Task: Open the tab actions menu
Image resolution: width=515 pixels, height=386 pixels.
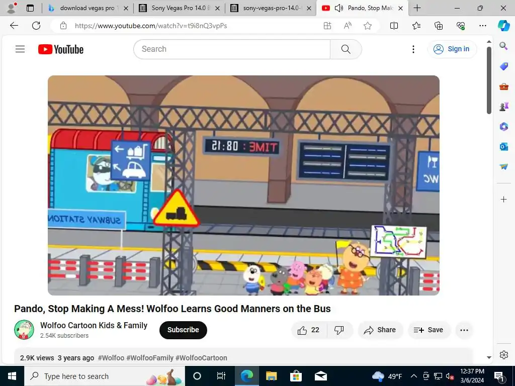Action: pos(30,8)
